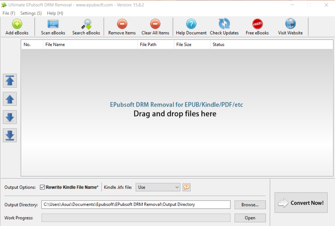Image resolution: width=335 pixels, height=226 pixels.
Task: Click the File Size column header
Action: click(192, 45)
